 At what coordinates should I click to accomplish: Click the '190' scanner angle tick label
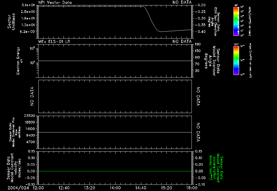point(198,44)
